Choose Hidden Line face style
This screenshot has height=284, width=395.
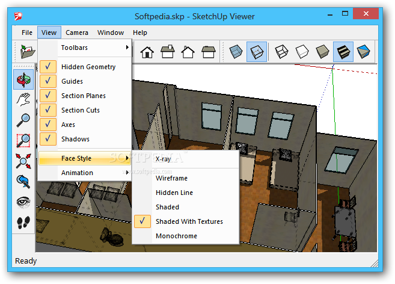coord(186,193)
